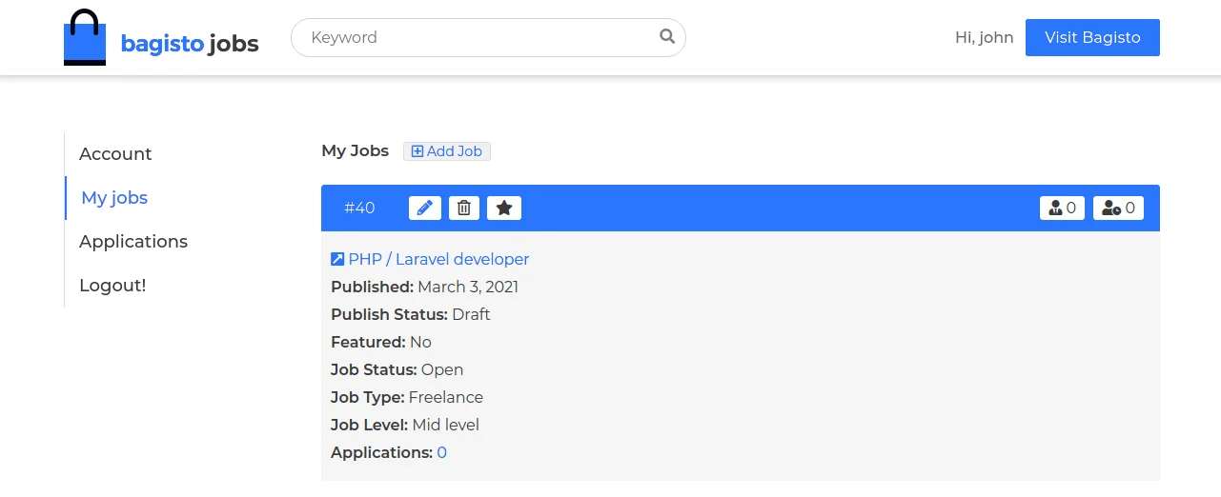
Task: Click the external link icon beside job title
Action: click(x=337, y=259)
